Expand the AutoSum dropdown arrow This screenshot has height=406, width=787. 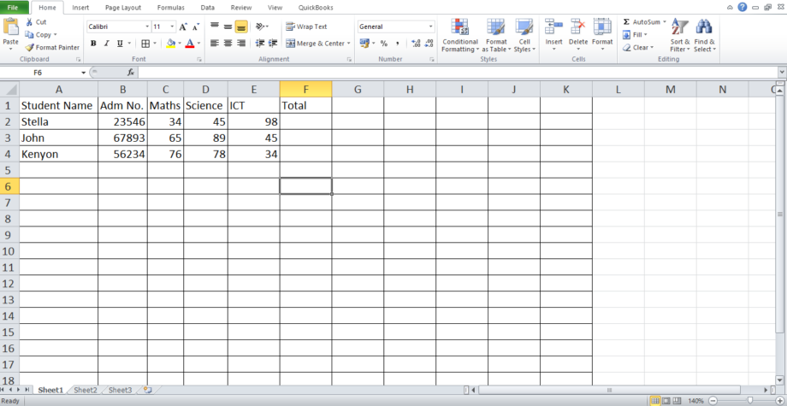(x=666, y=22)
